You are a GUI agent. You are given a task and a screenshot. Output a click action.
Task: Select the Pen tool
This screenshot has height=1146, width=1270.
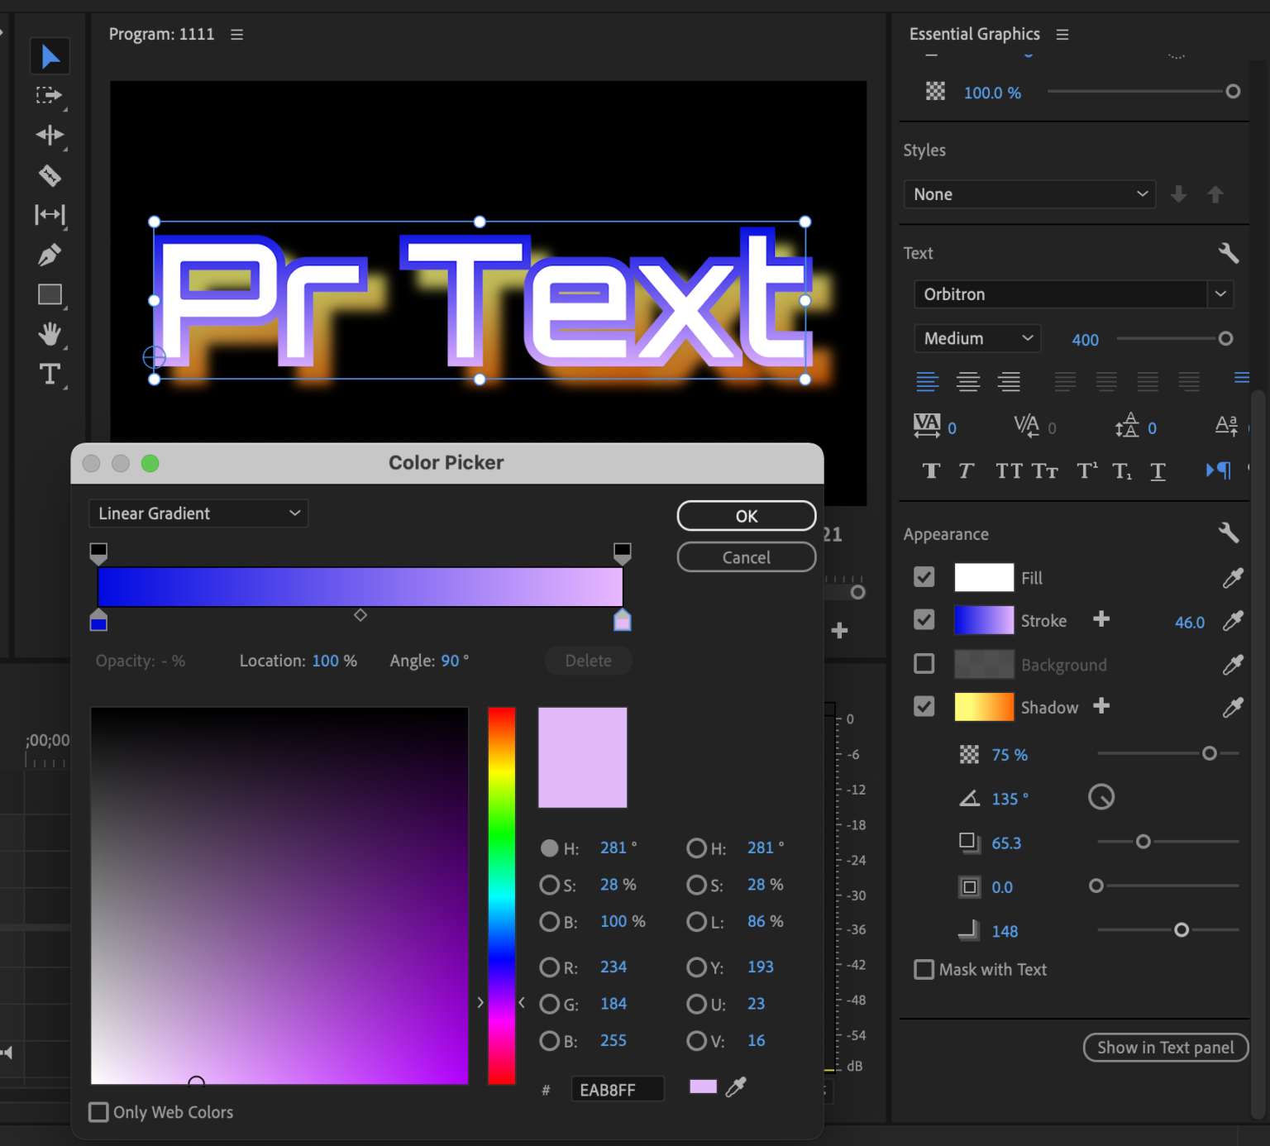click(50, 255)
